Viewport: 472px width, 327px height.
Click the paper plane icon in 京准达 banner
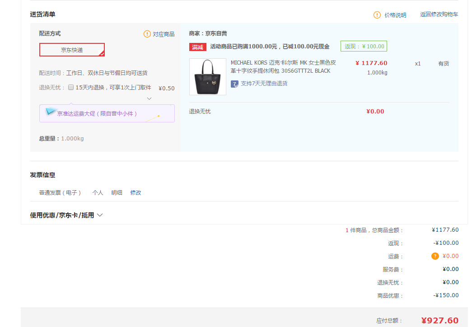51,112
